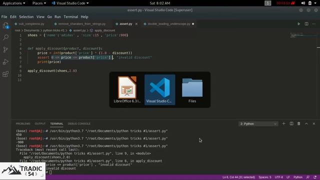Open the system volume icon

303,3
